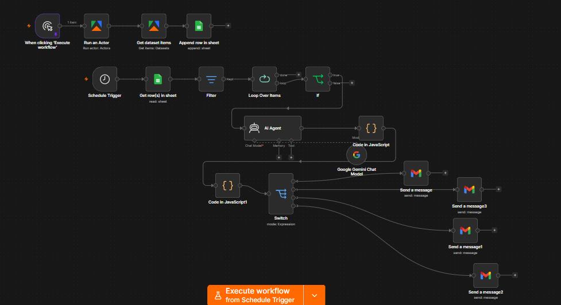Select the Filter node

point(211,79)
